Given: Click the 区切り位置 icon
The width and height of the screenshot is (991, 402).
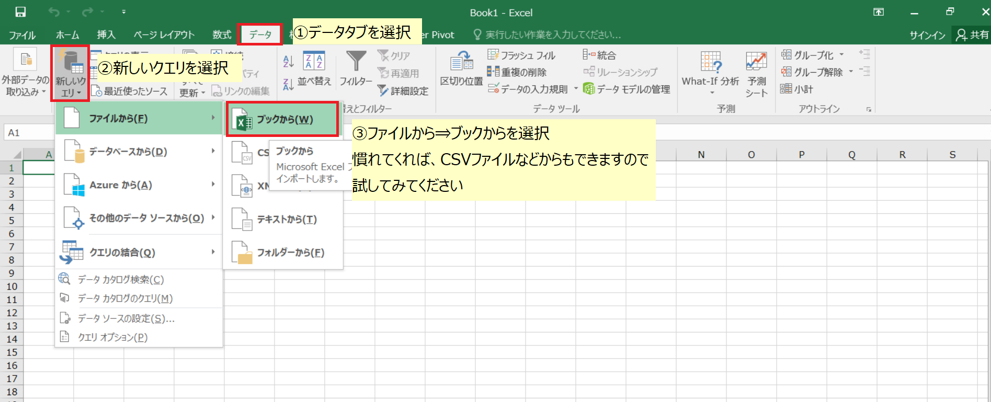Looking at the screenshot, I should (x=461, y=69).
